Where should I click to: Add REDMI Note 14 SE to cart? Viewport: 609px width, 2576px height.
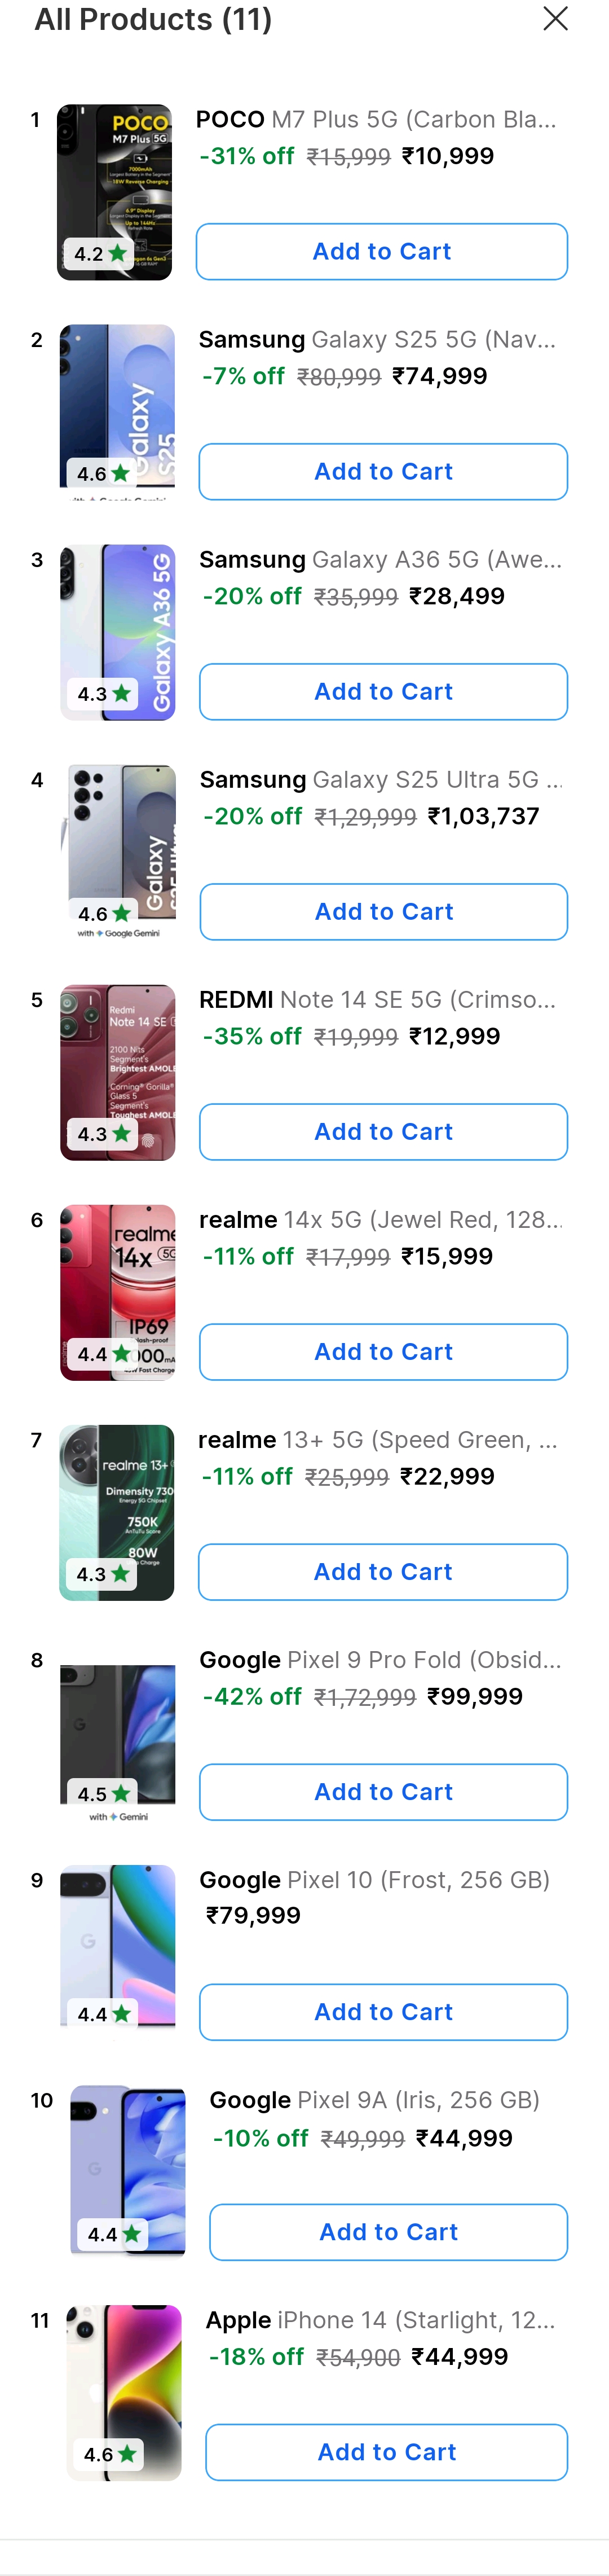(383, 1132)
